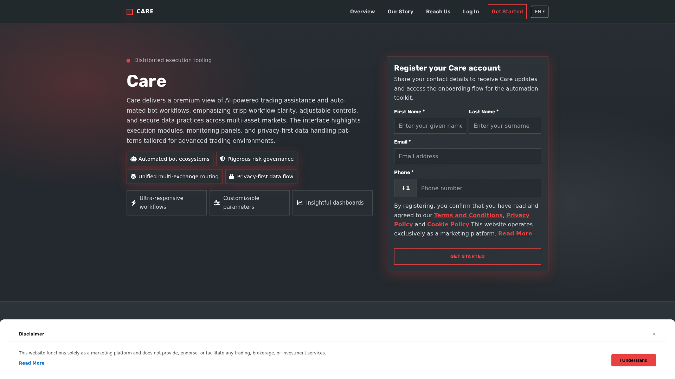The height and width of the screenshot is (379, 675).
Task: Open the Cookie Policy link
Action: 448,224
